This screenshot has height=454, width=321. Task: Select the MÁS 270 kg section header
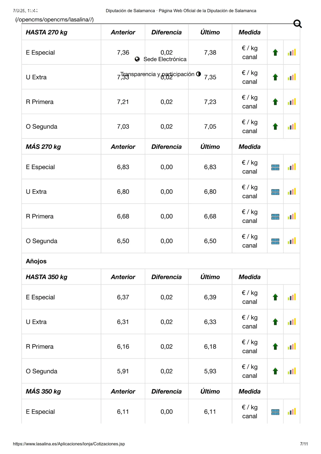click(43, 147)
